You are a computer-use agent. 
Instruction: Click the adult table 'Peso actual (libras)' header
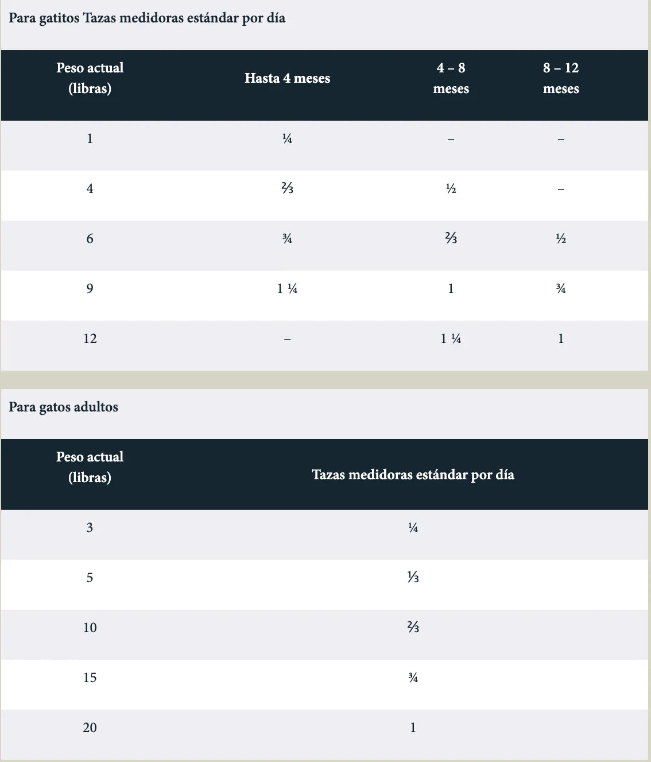point(90,467)
